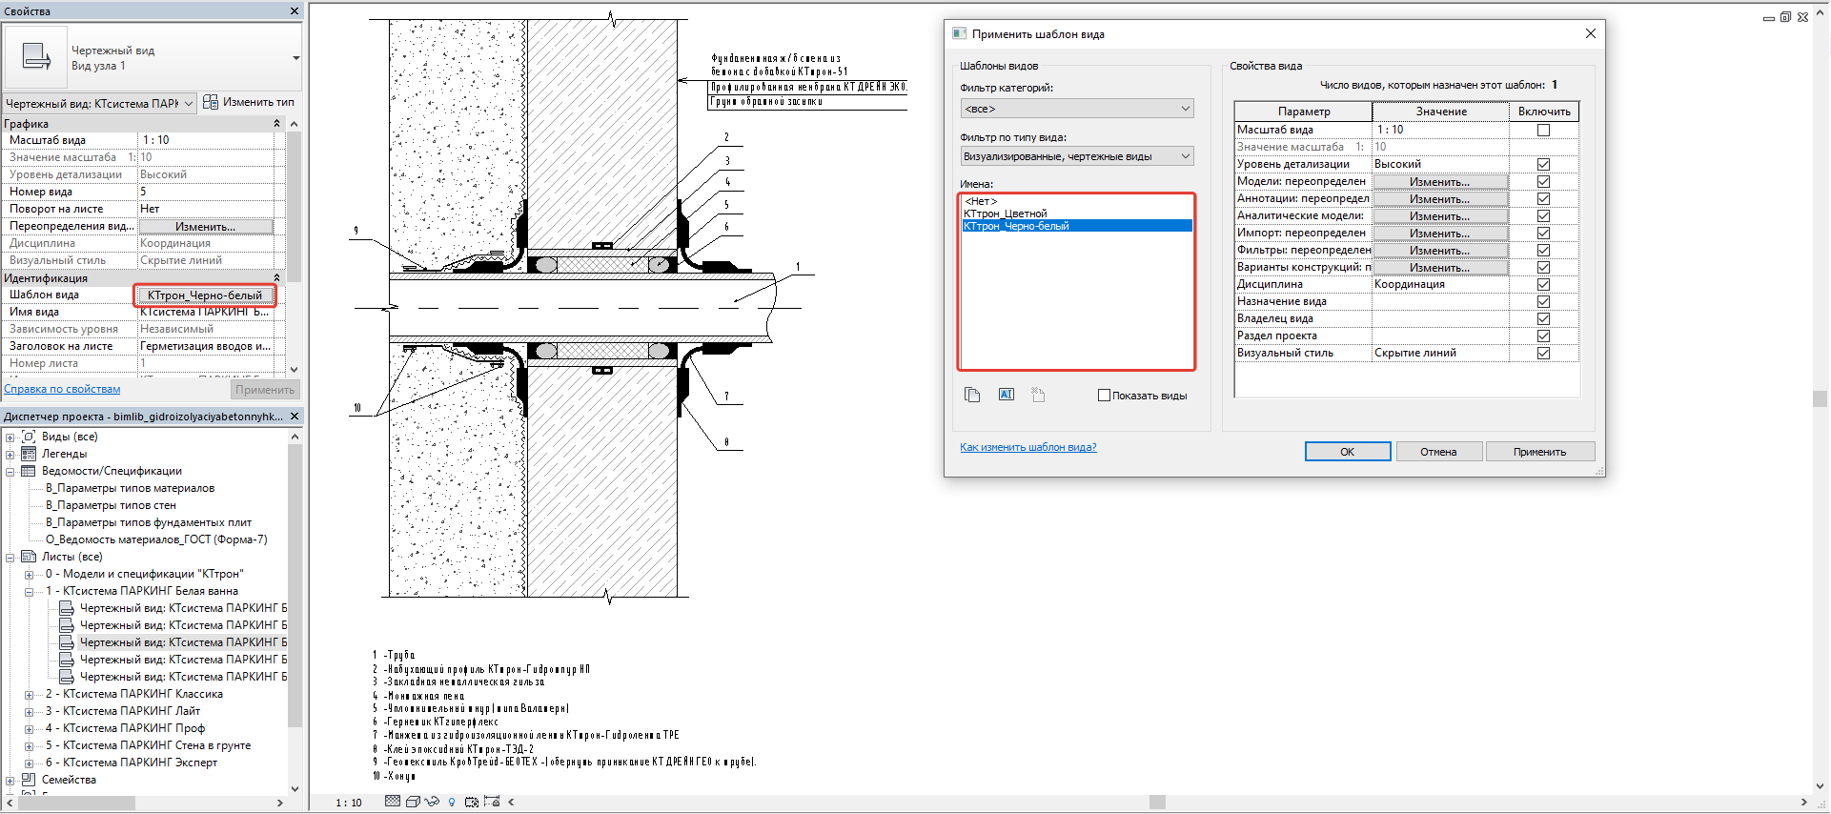The width and height of the screenshot is (1831, 814).
Task: Toggle the Масштаб вида include checkbox
Action: 1543,130
